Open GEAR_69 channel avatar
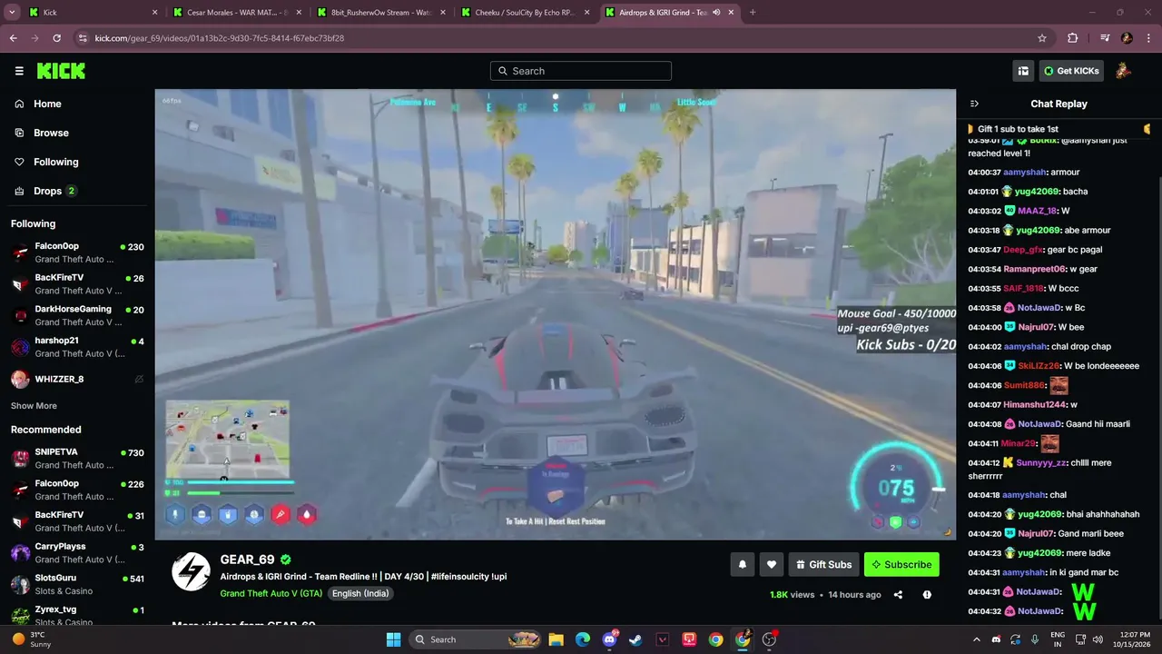The height and width of the screenshot is (654, 1162). (192, 571)
